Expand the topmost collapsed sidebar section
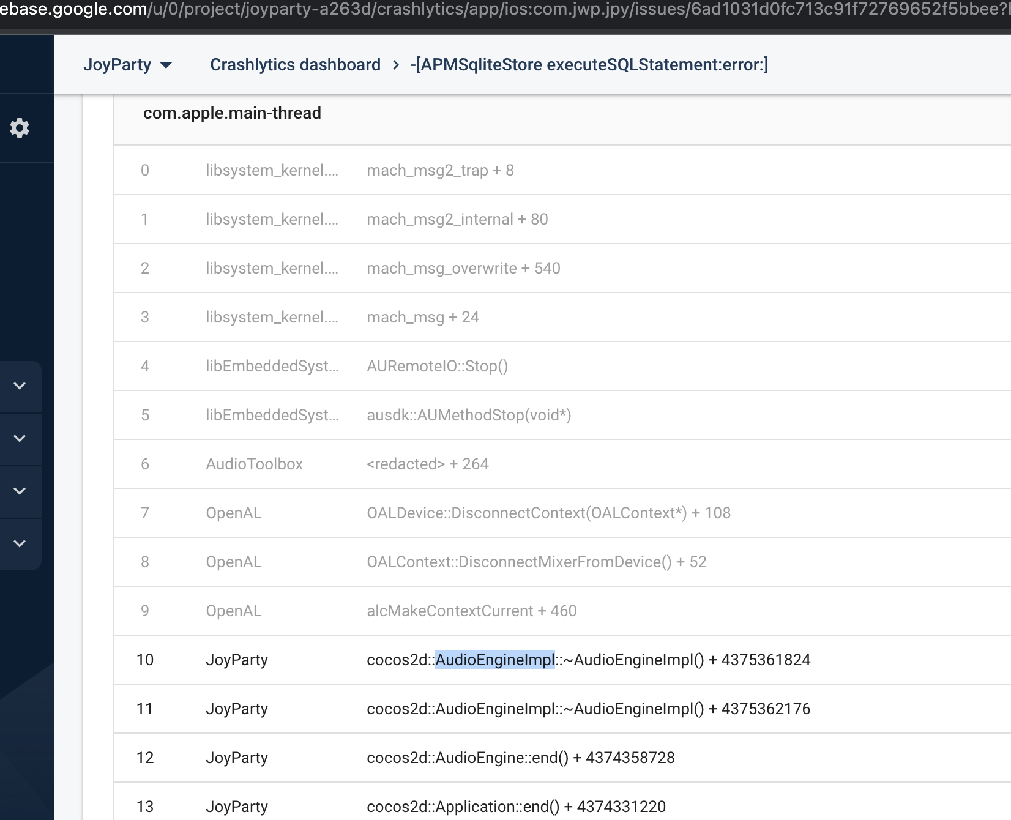Viewport: 1011px width, 820px height. [19, 386]
